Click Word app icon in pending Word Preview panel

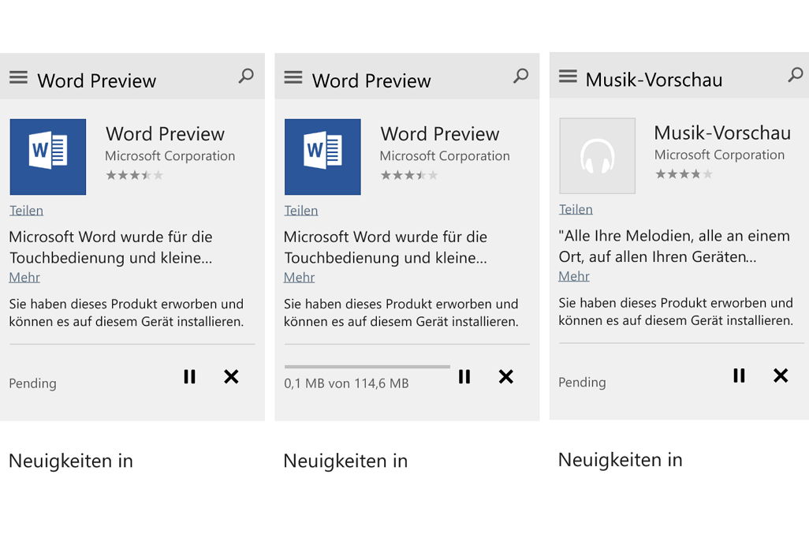(48, 157)
